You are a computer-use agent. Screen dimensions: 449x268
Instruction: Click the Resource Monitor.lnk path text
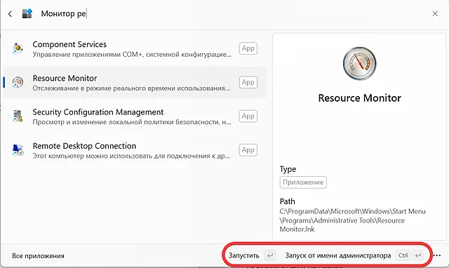352,220
